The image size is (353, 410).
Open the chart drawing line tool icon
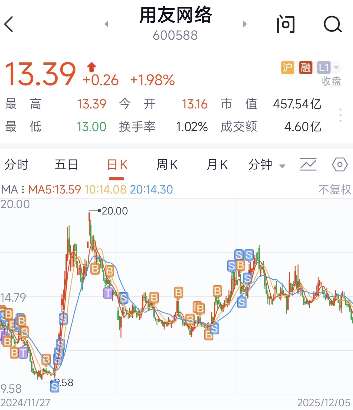[x=308, y=164]
